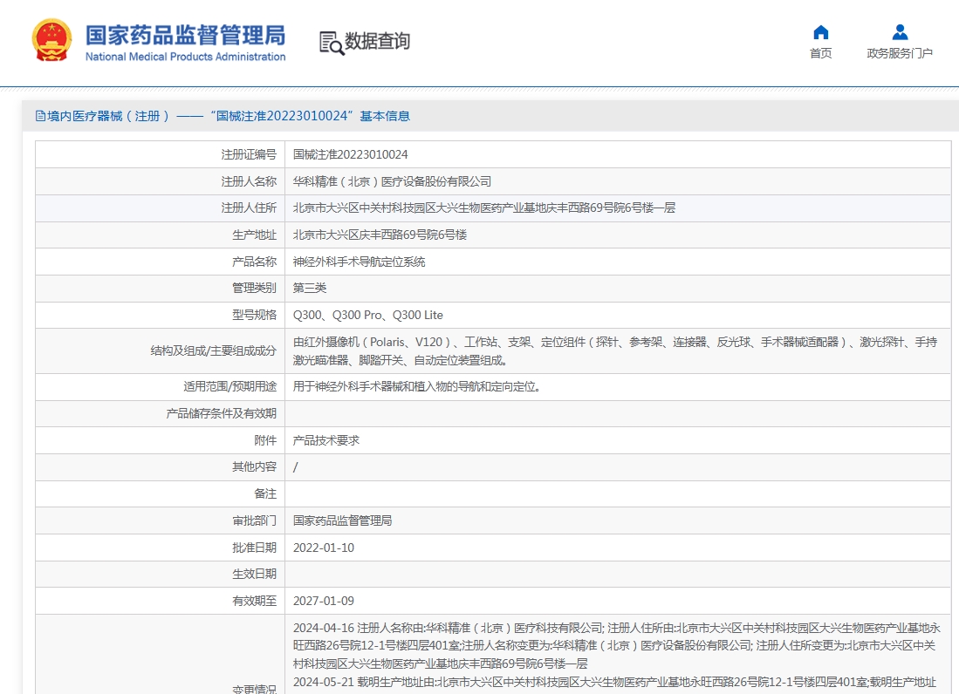Click the 数据查询 heading
This screenshot has height=694, width=959.
(x=377, y=41)
